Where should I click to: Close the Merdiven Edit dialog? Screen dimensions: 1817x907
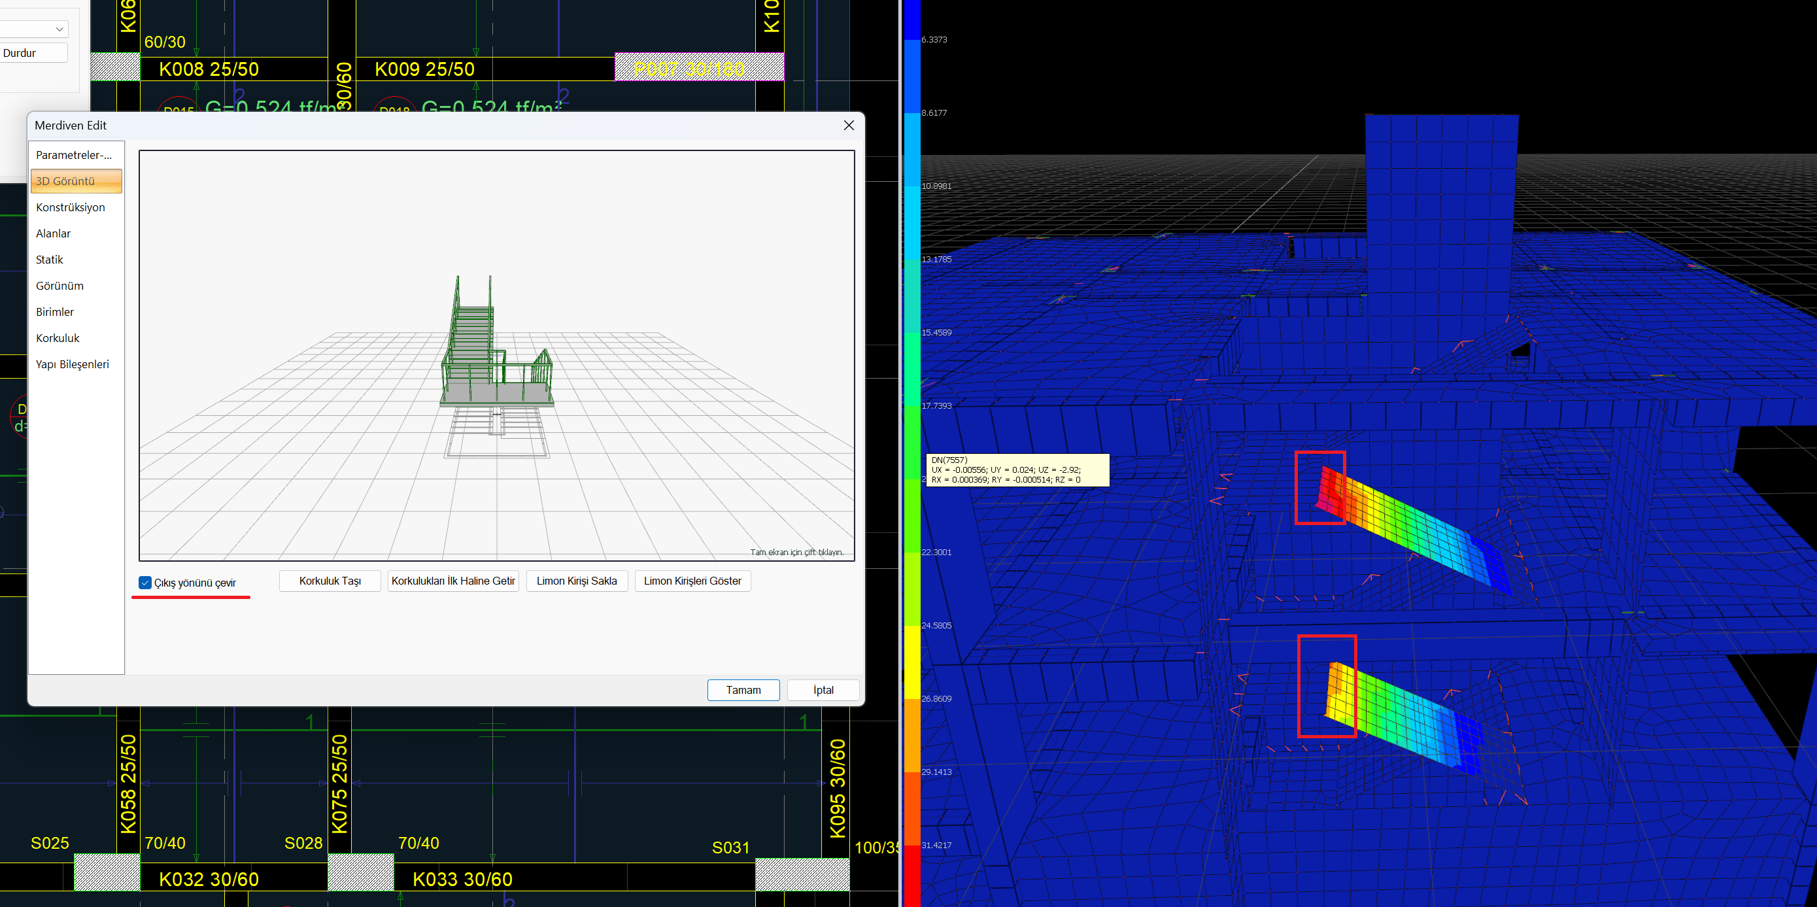coord(849,125)
